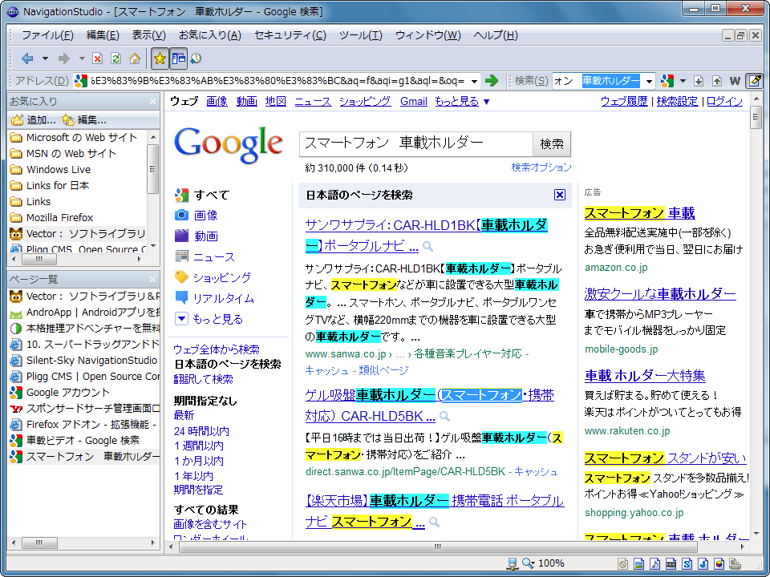Click the green Go arrow beside address bar

(x=491, y=81)
